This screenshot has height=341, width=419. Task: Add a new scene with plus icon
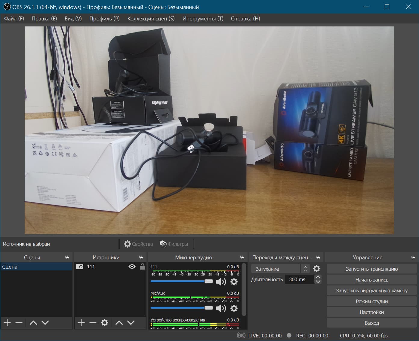[x=7, y=323]
